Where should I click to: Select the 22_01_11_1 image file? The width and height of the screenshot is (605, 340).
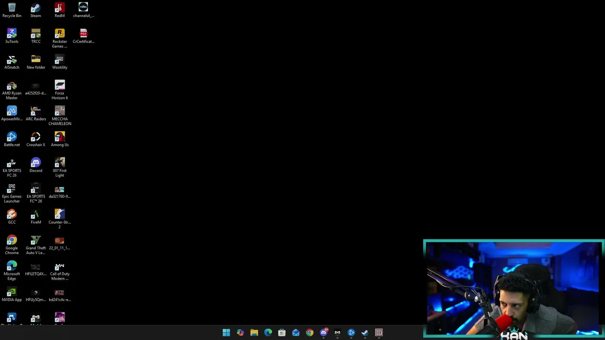point(60,243)
